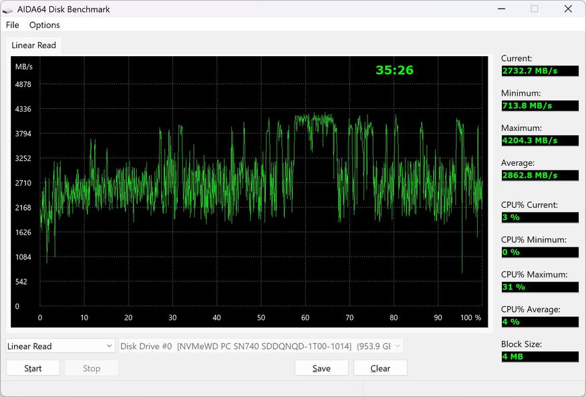Click the Block Size value 4 MB
586x397 pixels.
[x=540, y=356]
